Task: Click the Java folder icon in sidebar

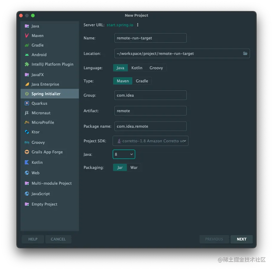Action: (x=27, y=26)
